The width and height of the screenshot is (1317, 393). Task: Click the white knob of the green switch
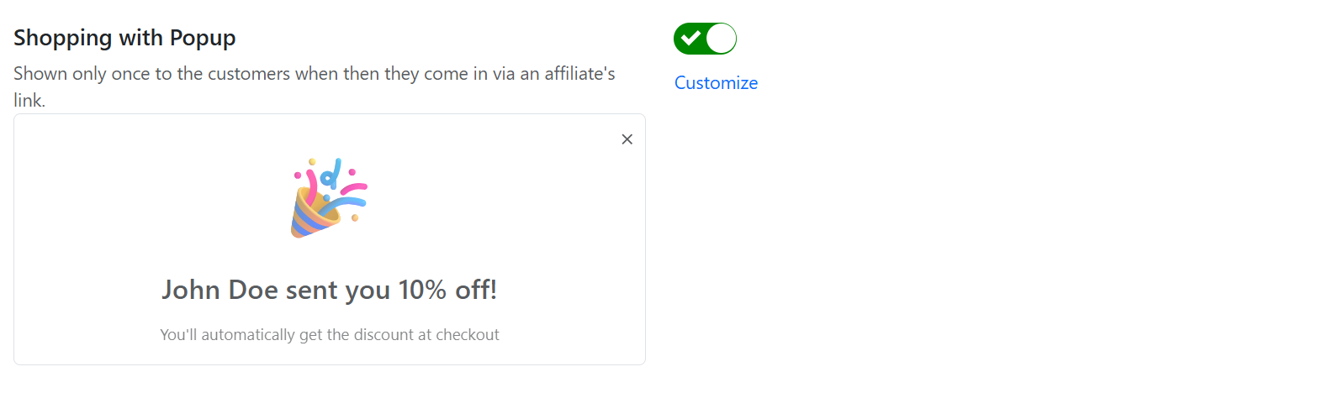(721, 39)
